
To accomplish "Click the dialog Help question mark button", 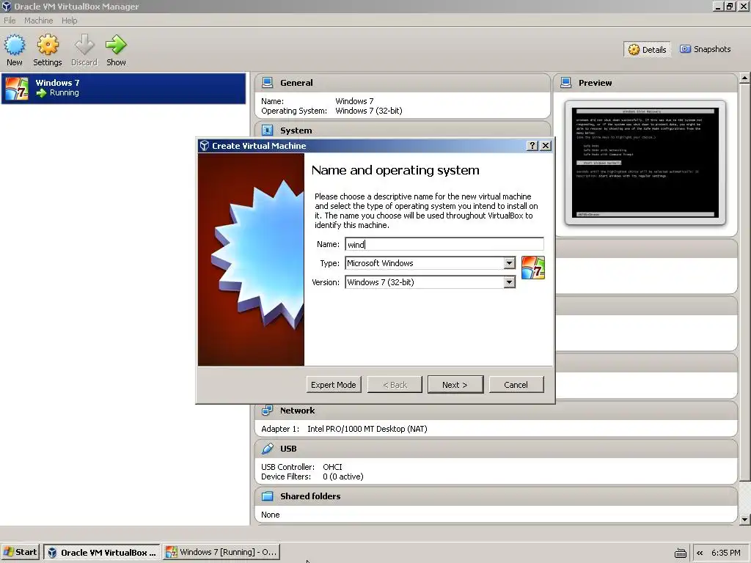I will click(532, 146).
